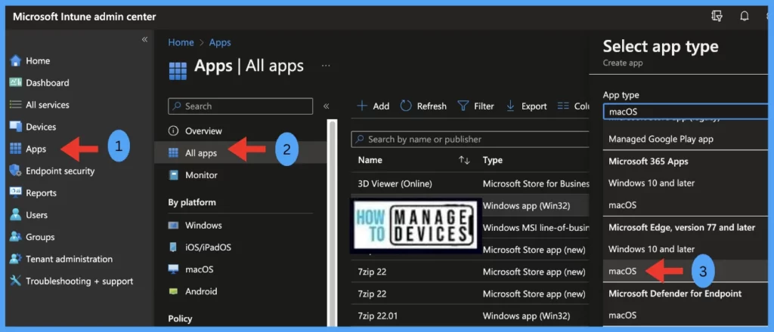Select the Android platform icon
This screenshot has height=332, width=774.
[173, 291]
